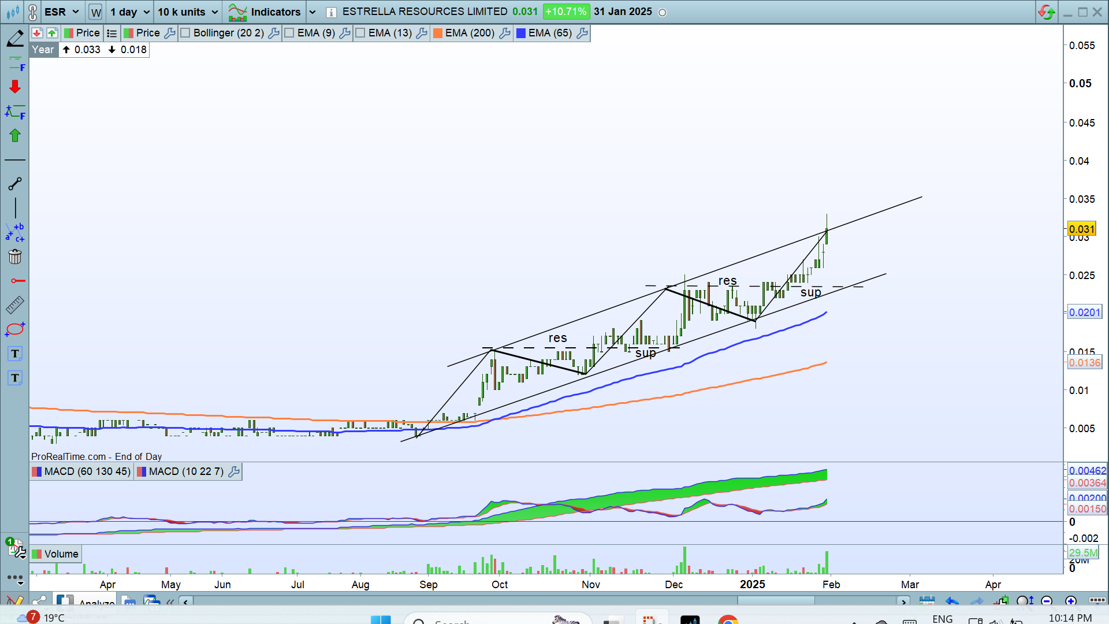Image resolution: width=1109 pixels, height=624 pixels.
Task: Select the upper text T tool
Action: click(x=15, y=354)
